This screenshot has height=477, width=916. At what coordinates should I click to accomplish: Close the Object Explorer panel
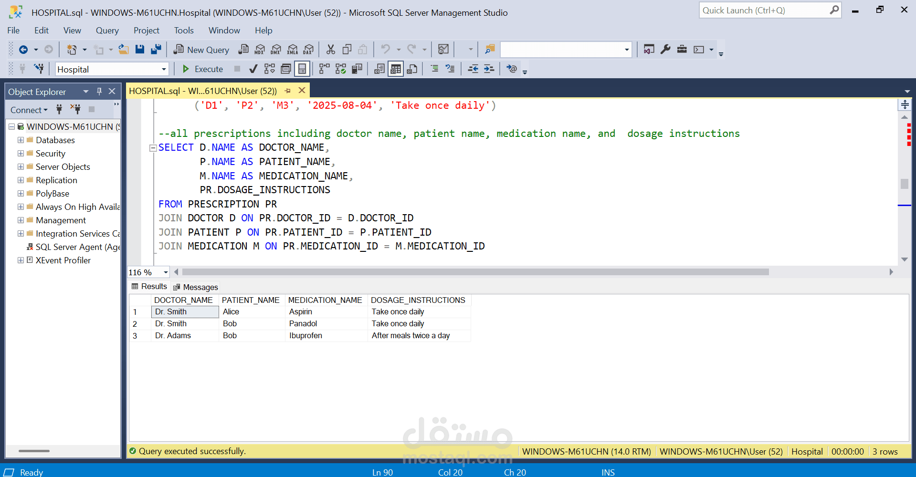point(112,91)
